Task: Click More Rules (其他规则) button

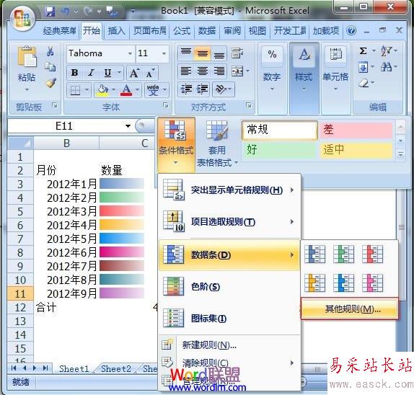Action: click(350, 309)
